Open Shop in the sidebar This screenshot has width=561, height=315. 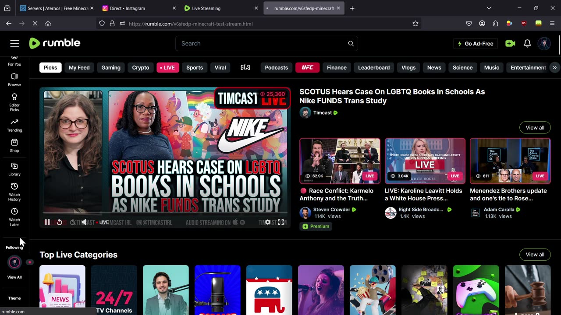[x=14, y=146]
